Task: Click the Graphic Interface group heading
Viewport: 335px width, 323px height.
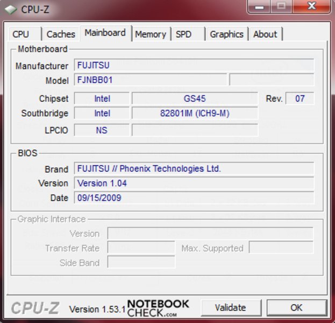Action: point(52,219)
